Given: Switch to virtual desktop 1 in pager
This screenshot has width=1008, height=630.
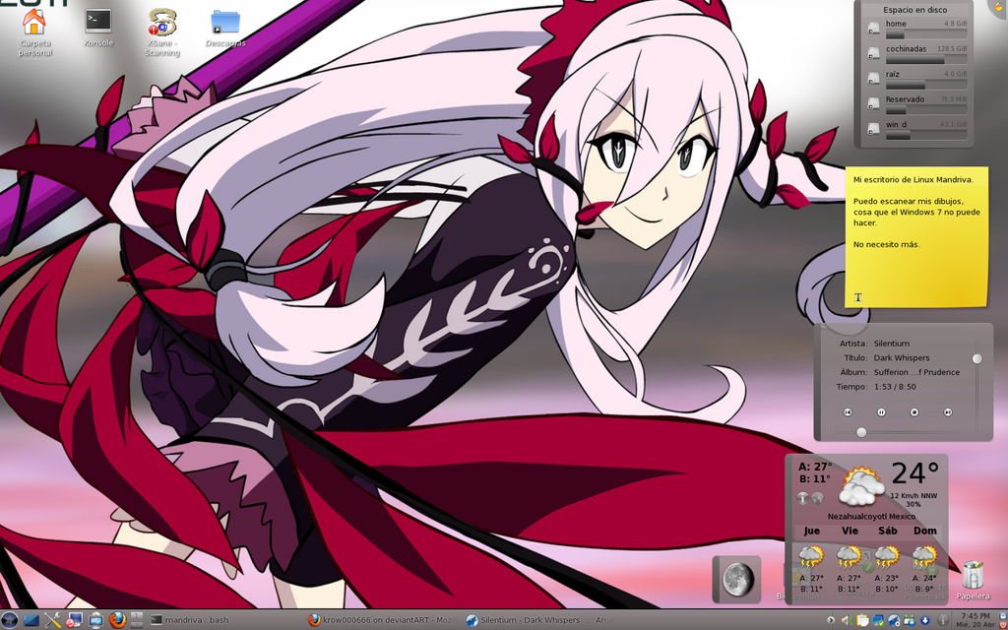Looking at the screenshot, I should (136, 615).
